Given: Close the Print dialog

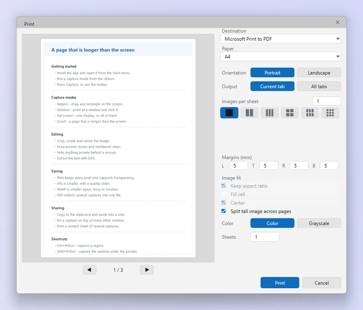Looking at the screenshot, I should tap(338, 22).
